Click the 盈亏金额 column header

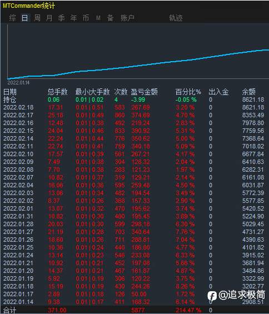point(144,92)
